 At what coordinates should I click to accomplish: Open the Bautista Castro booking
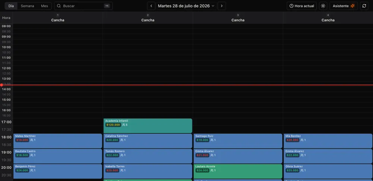pyautogui.click(x=57, y=156)
